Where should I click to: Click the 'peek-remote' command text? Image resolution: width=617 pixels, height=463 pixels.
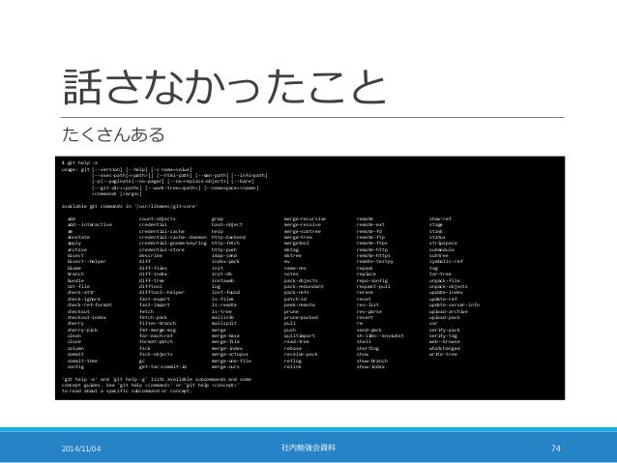(x=300, y=305)
